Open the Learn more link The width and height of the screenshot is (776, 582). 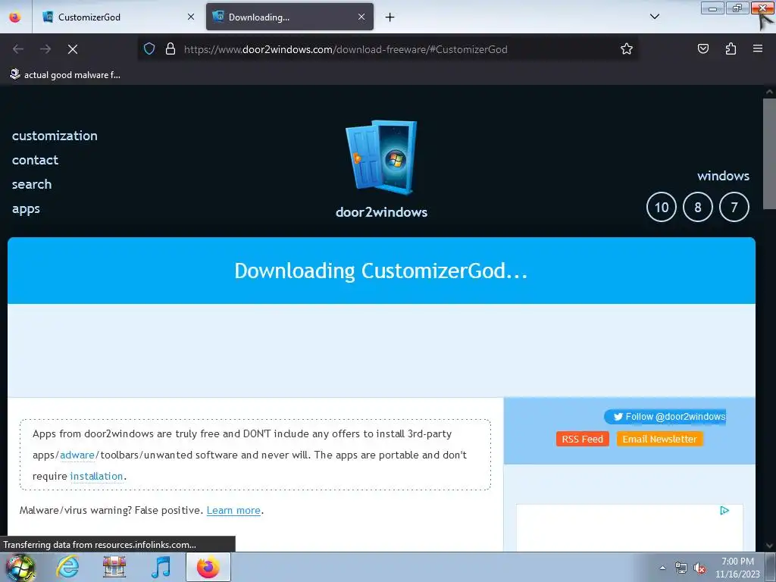(x=233, y=510)
